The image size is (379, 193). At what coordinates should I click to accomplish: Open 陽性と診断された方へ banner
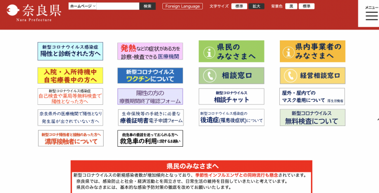click(x=71, y=51)
